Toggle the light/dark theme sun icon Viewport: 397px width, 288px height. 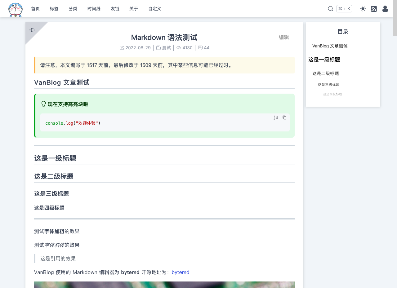click(363, 9)
